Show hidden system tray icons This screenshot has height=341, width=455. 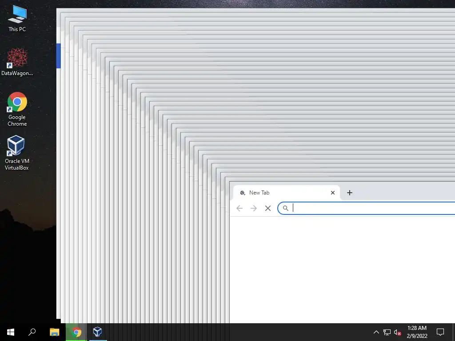pyautogui.click(x=376, y=332)
